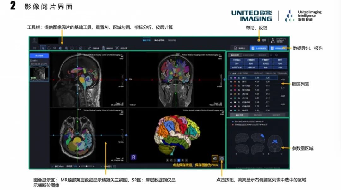Filter by 大脑白质 region button

251,68
